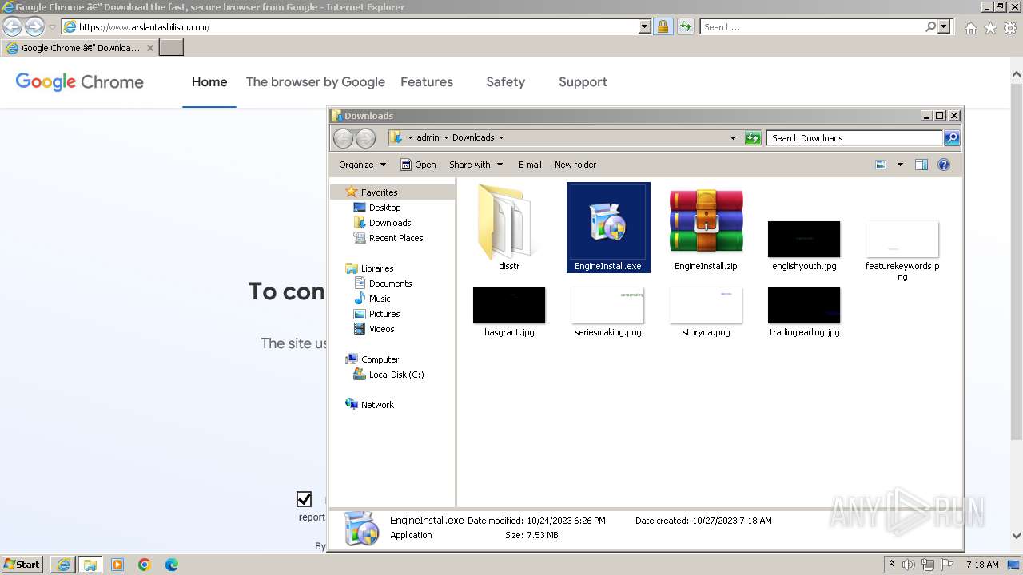
Task: Click the IE search magnifier icon
Action: pyautogui.click(x=930, y=26)
